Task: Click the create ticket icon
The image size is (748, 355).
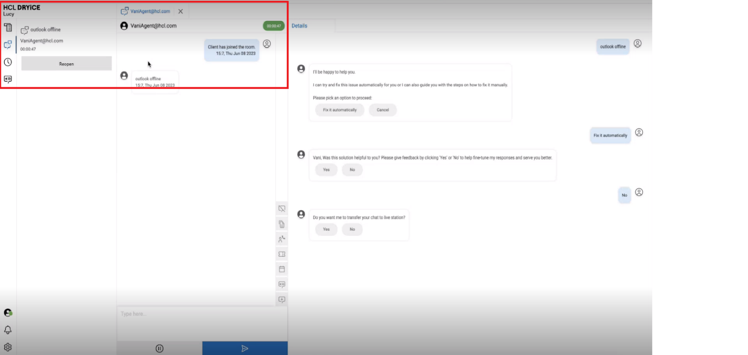Action: [x=282, y=254]
